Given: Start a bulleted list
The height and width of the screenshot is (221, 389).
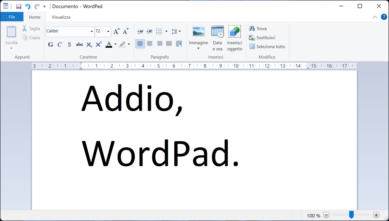Looking at the screenshot, I should point(159,31).
